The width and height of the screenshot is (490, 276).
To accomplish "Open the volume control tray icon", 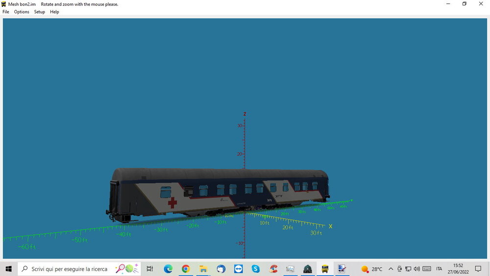I will [416, 269].
